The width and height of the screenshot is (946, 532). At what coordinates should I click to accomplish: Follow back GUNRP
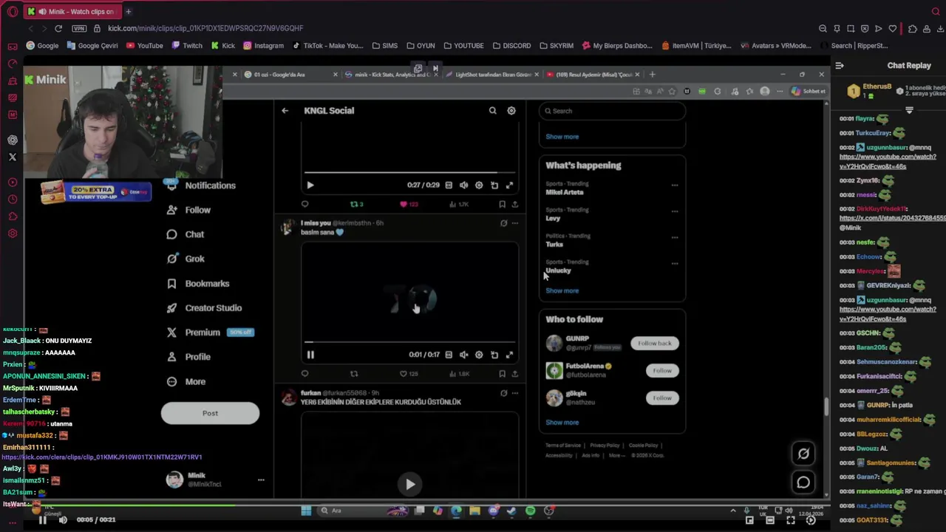click(x=655, y=343)
